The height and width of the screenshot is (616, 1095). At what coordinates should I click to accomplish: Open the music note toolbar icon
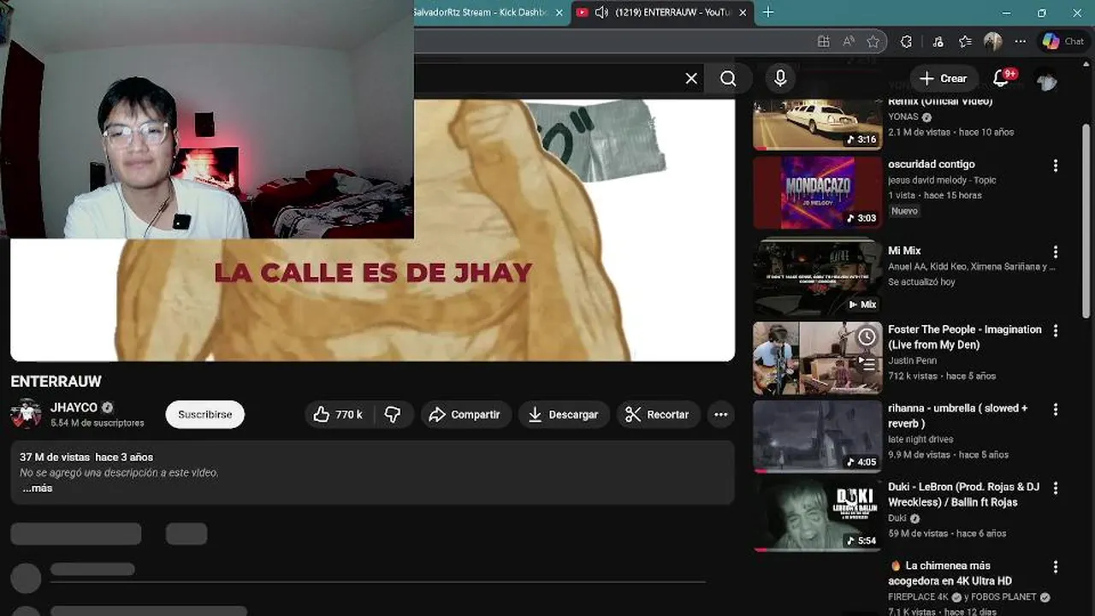938,41
